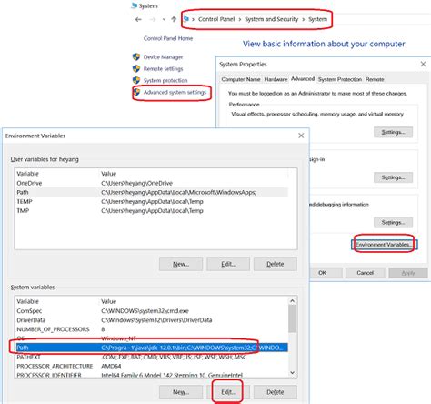Open recent locations dropdown chevron

[x=164, y=19]
